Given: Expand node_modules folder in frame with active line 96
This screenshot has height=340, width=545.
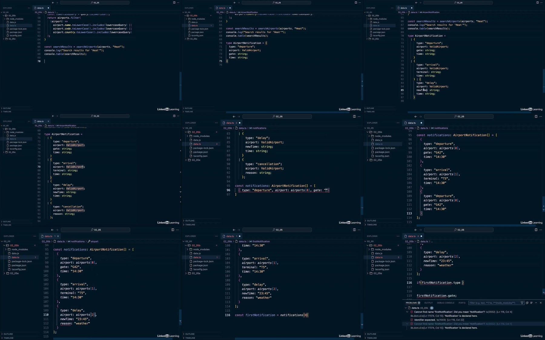Looking at the screenshot, I should click(187, 136).
